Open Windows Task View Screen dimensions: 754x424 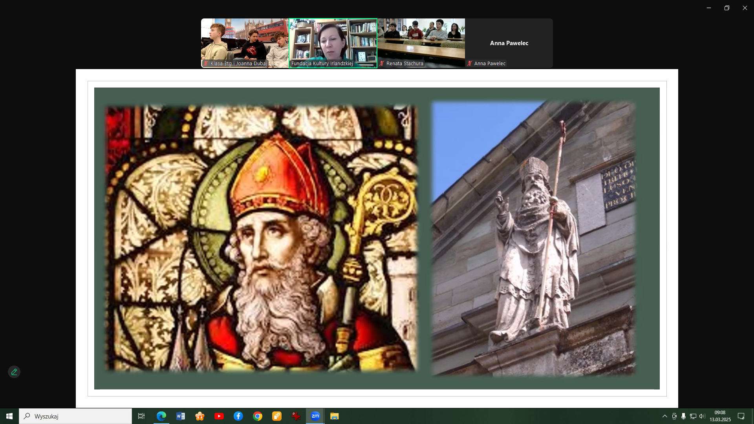pos(141,416)
